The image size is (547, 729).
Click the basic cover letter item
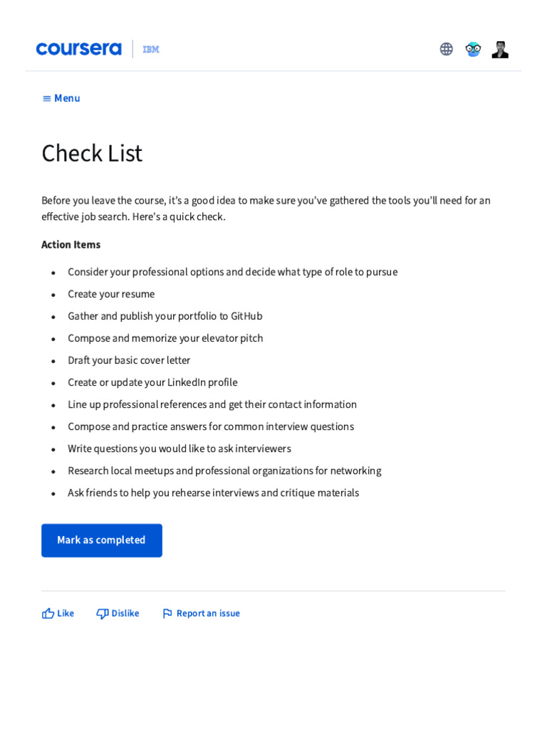[129, 360]
